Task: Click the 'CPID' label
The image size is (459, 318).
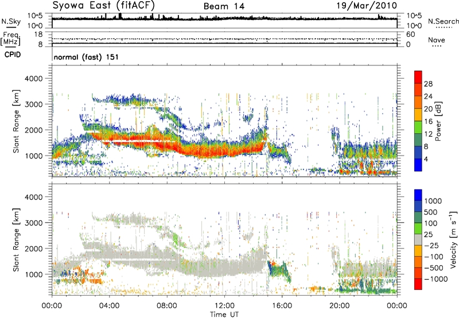Action: 13,55
